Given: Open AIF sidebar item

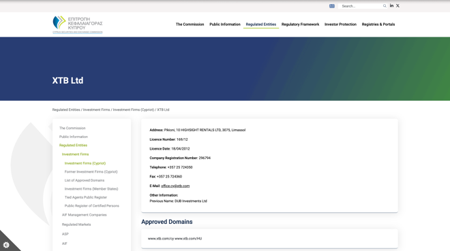Looking at the screenshot, I should coord(64,244).
